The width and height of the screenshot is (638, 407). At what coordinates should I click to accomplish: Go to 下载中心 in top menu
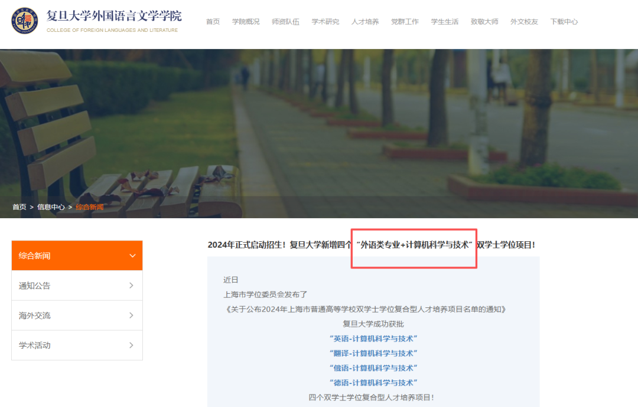[x=564, y=22]
